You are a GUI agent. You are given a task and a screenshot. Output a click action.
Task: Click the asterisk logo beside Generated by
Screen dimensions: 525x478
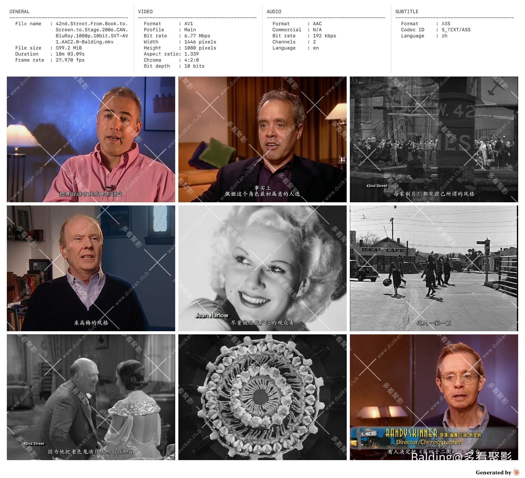[516, 472]
